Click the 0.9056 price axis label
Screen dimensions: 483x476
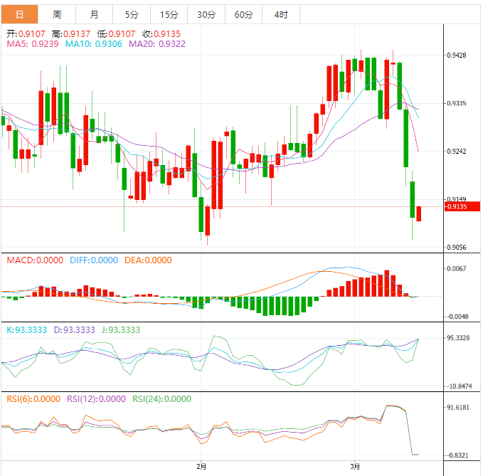coord(457,248)
